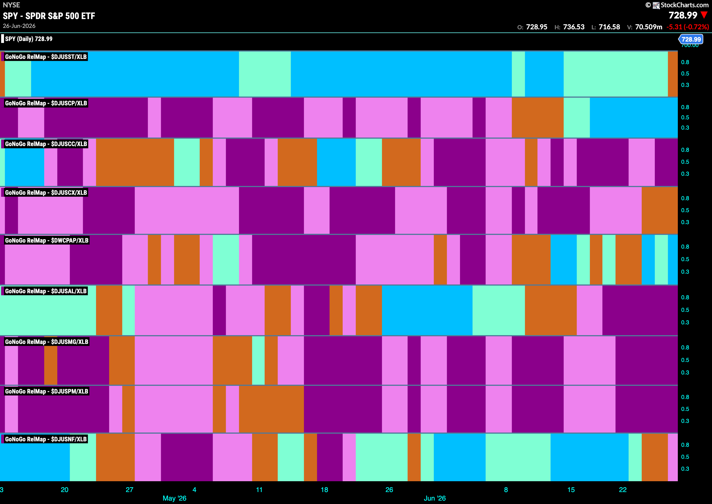Click the GoNoGo RelMap - $DWCPAP/XLB label

[x=46, y=241]
